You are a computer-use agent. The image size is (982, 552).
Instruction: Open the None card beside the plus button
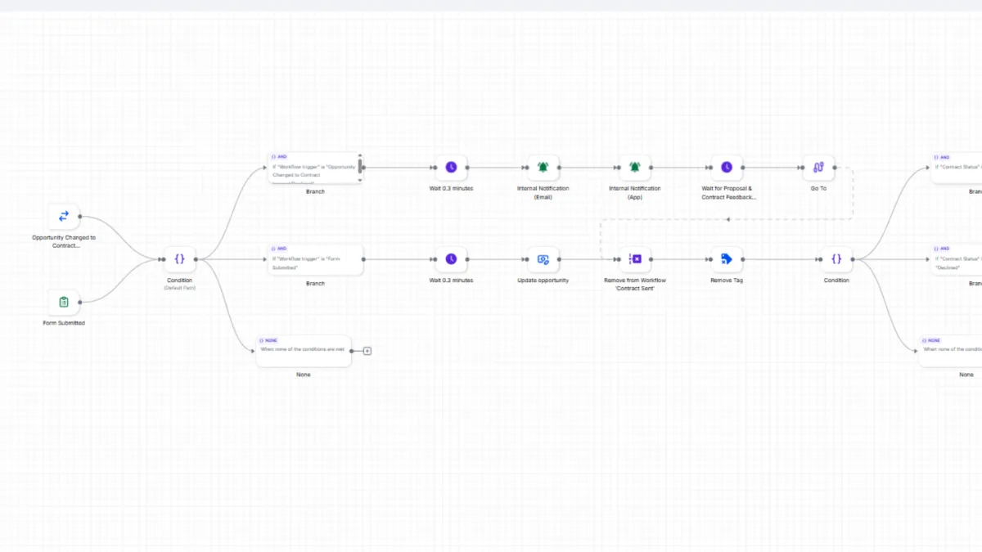(304, 351)
